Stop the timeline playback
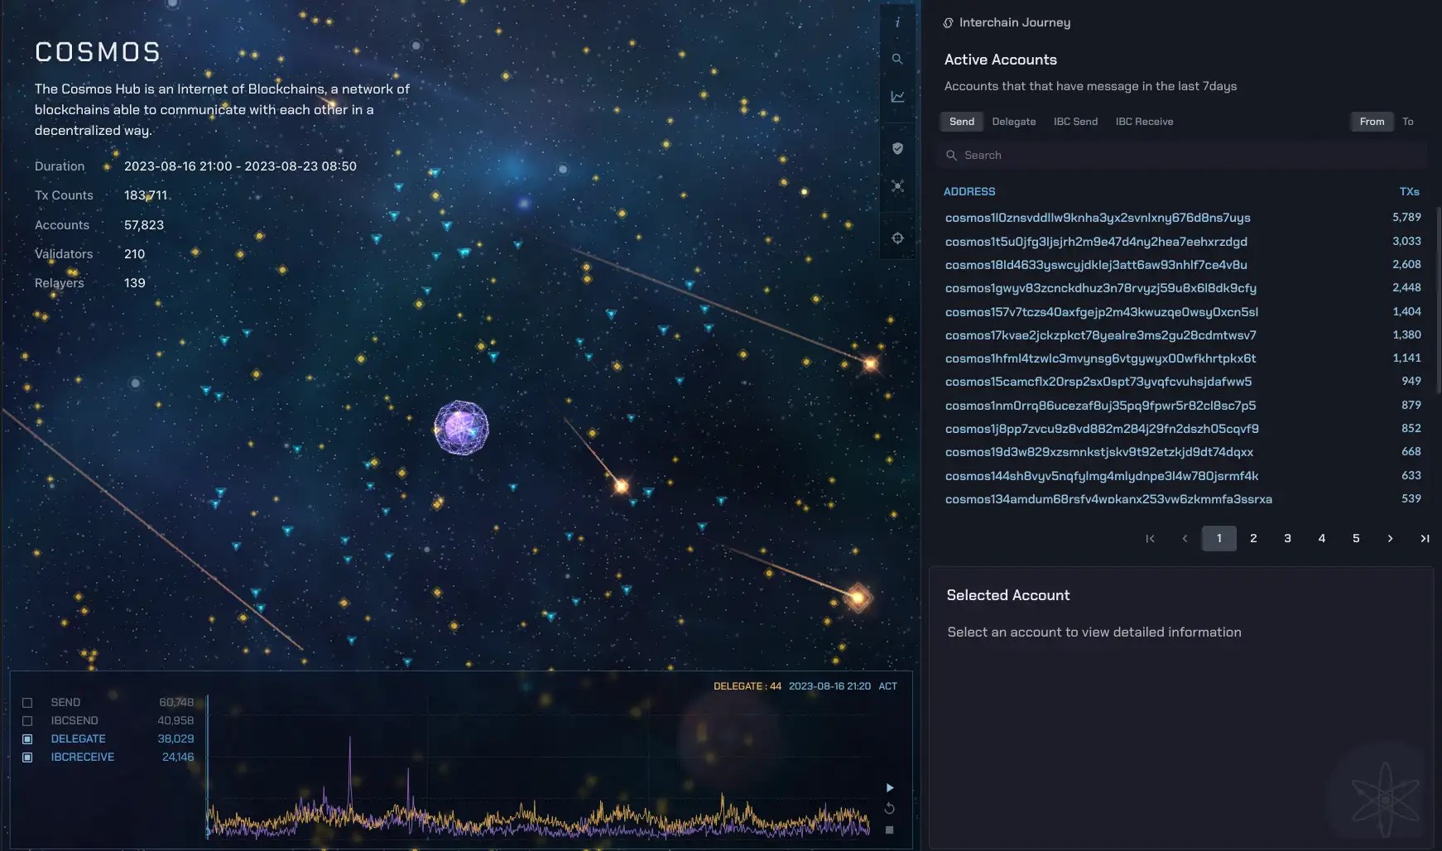 (890, 829)
